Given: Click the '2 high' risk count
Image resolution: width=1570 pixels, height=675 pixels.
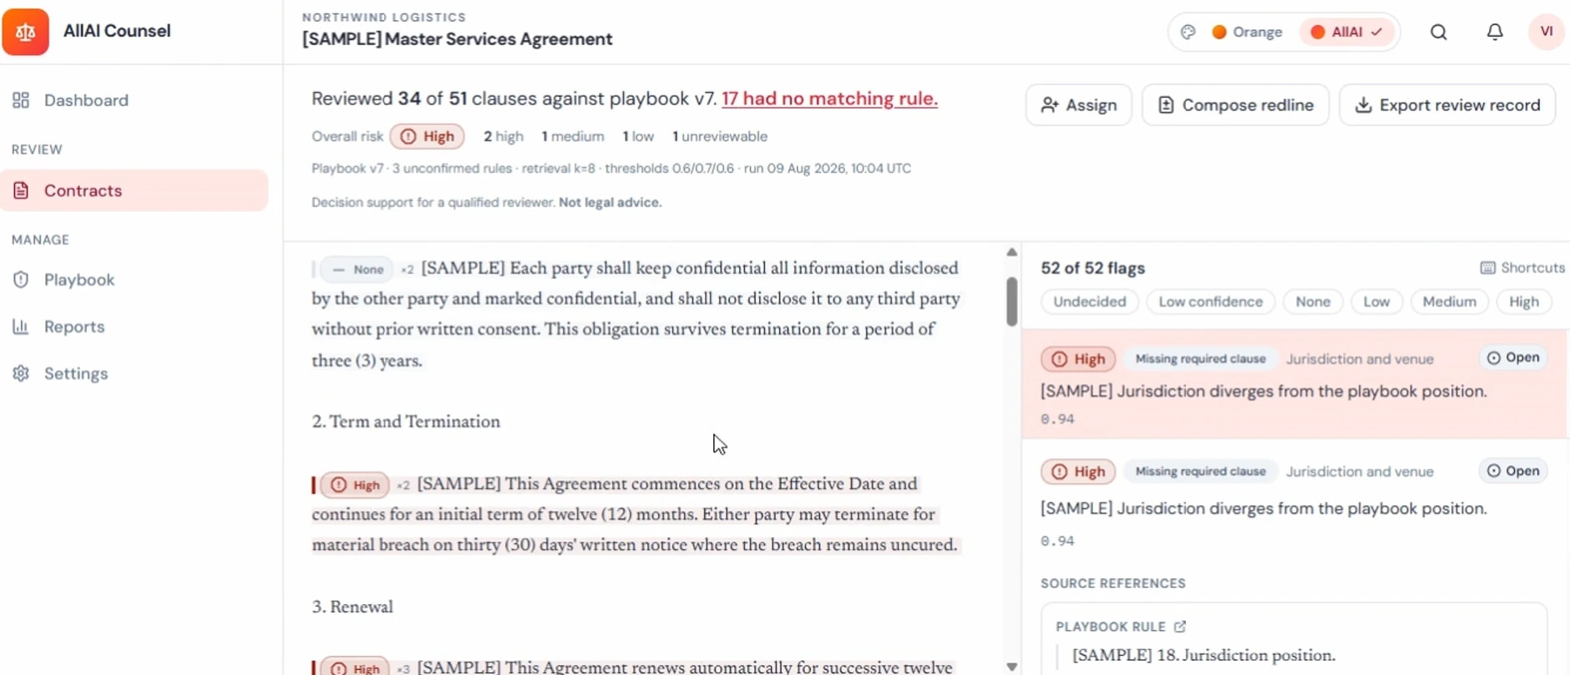Looking at the screenshot, I should [x=504, y=136].
